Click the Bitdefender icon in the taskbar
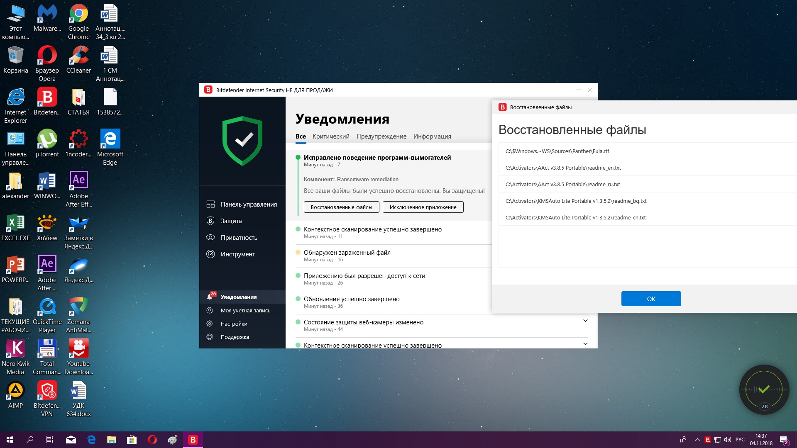 [x=193, y=440]
